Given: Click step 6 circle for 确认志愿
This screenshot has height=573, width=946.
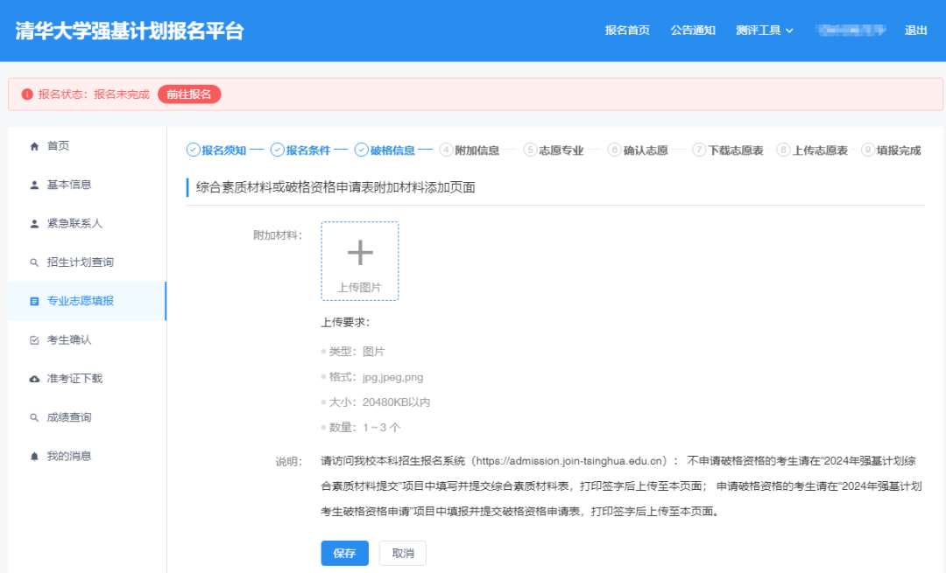Looking at the screenshot, I should coord(614,150).
